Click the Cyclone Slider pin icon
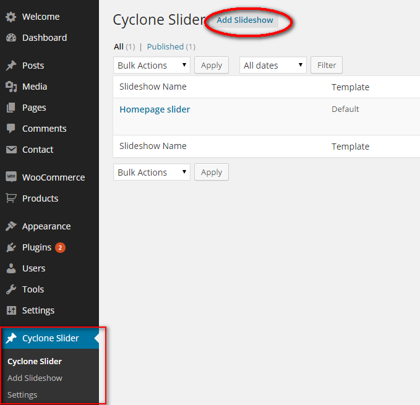Viewport: 420px width, 405px height. coord(11,338)
